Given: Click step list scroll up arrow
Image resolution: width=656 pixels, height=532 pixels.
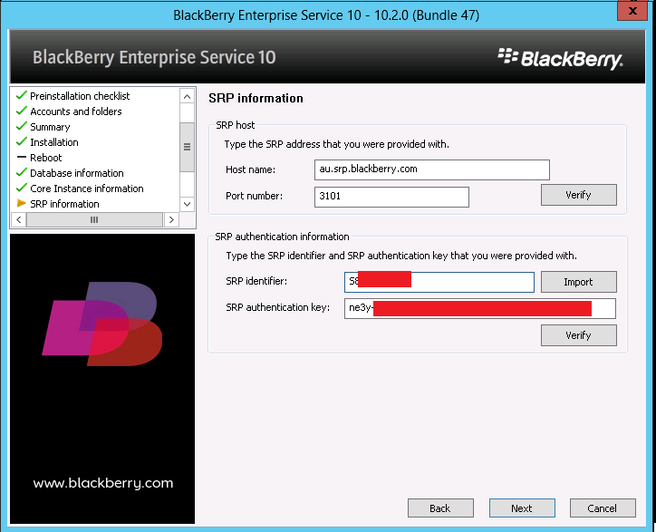Looking at the screenshot, I should point(187,97).
